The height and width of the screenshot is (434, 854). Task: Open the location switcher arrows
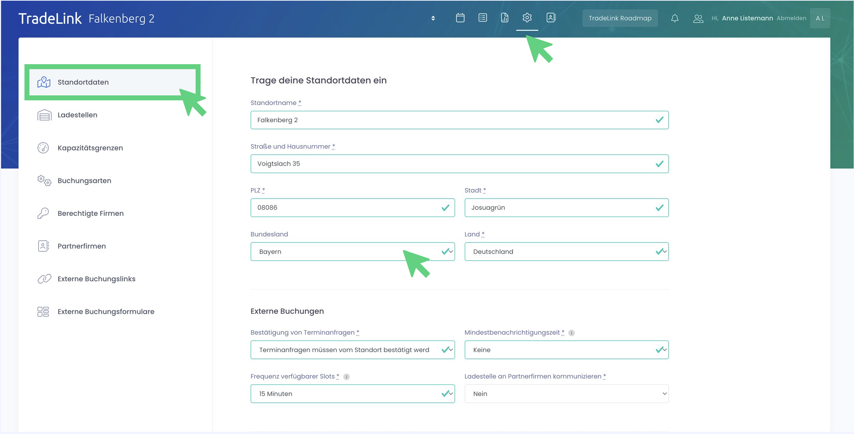point(433,18)
